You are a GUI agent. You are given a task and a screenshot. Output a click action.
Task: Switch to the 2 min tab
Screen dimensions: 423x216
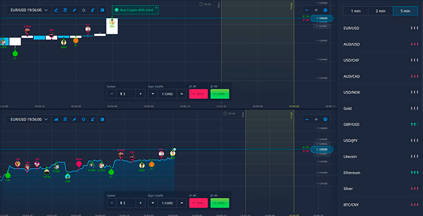[380, 11]
